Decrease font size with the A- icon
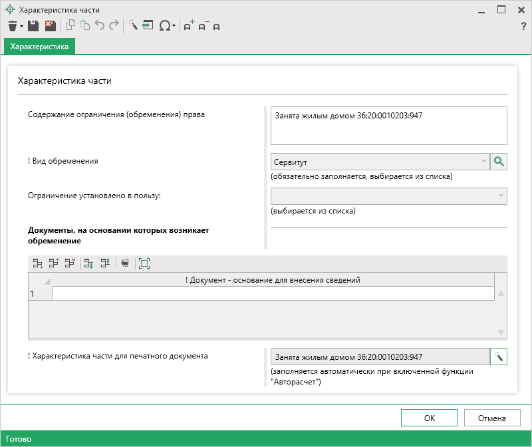The width and height of the screenshot is (532, 447). click(x=203, y=27)
